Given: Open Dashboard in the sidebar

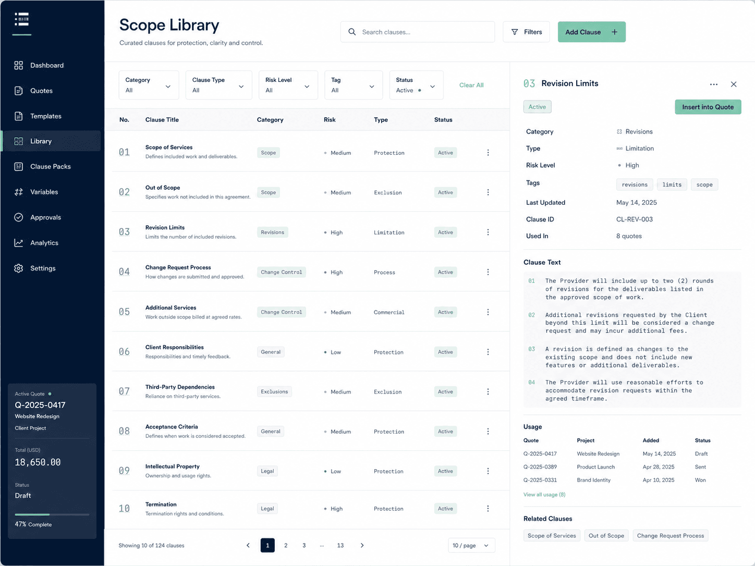Looking at the screenshot, I should (51, 65).
